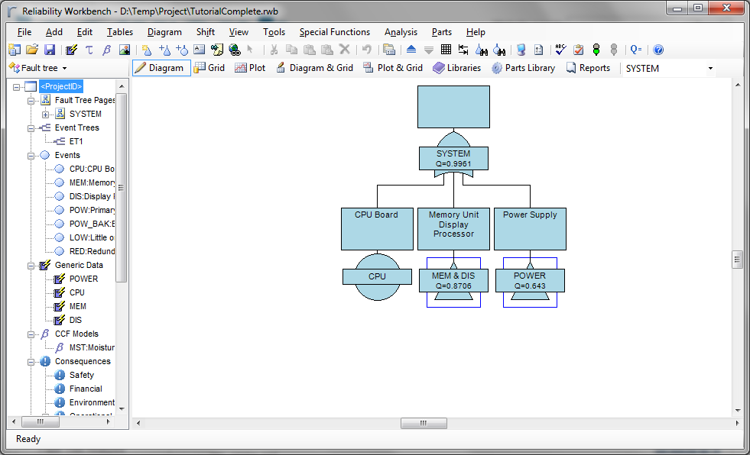Open the SYSTEM page selector dropdown
The image size is (750, 455).
709,67
